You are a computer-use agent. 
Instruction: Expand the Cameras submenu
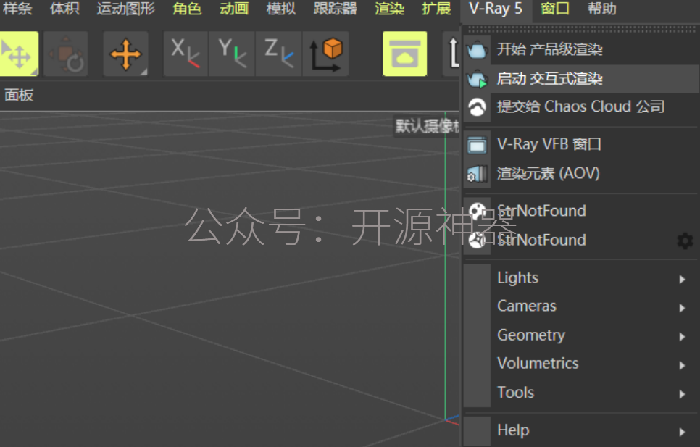[x=581, y=306]
